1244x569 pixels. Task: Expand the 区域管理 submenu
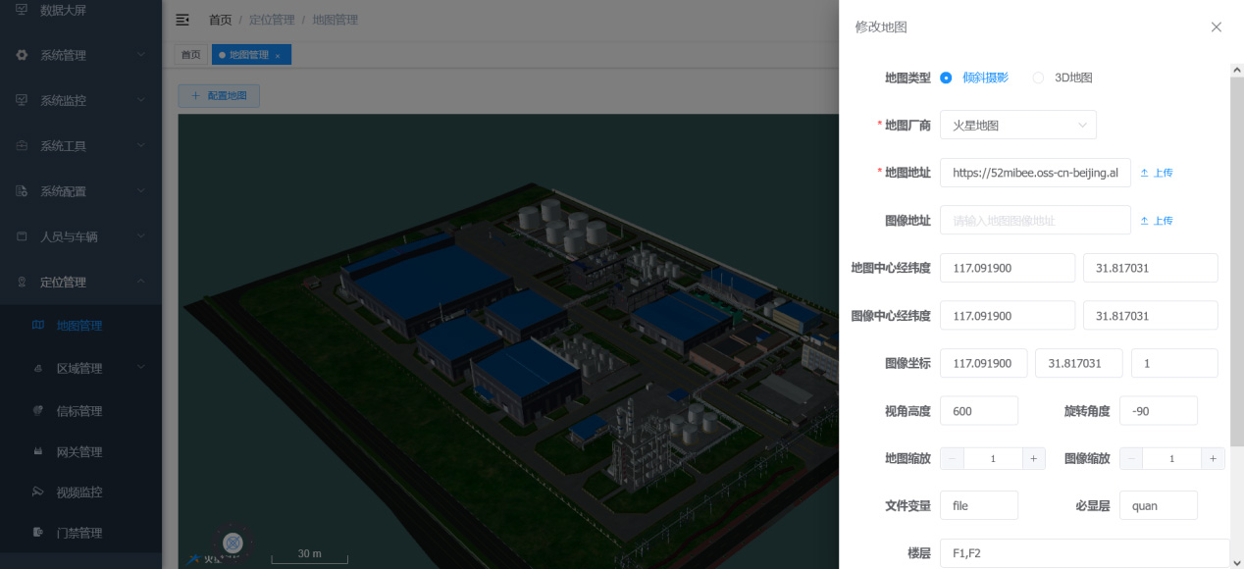80,369
